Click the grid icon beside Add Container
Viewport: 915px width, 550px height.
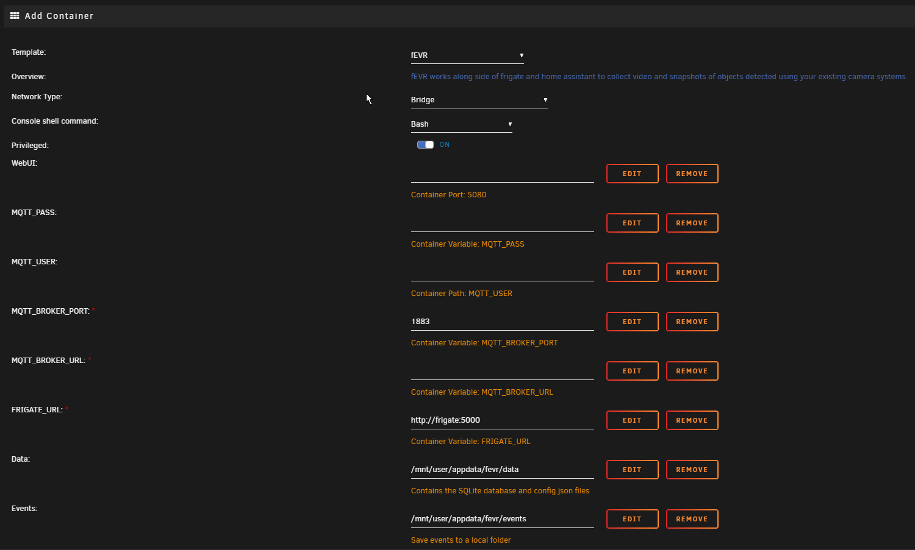13,16
